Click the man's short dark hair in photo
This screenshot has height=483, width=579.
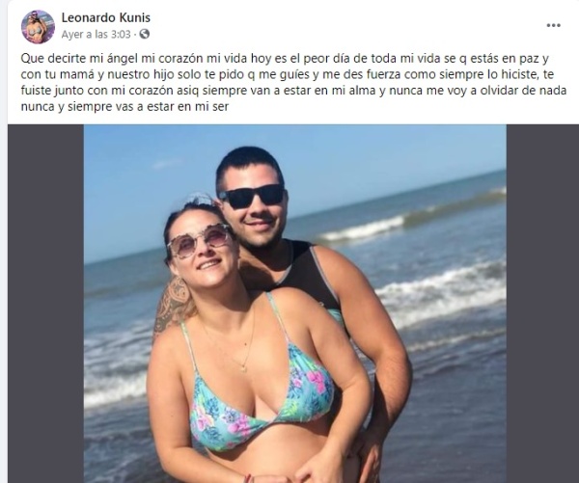tap(250, 165)
